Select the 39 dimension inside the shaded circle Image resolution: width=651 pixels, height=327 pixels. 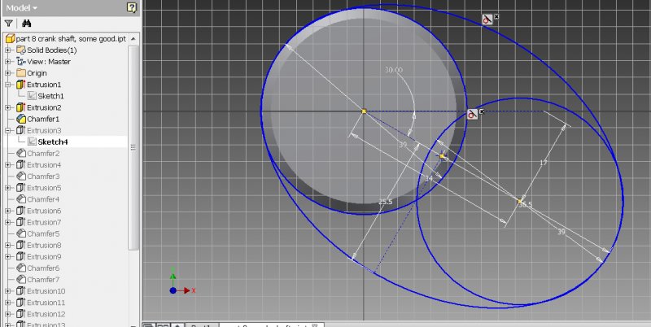[403, 145]
